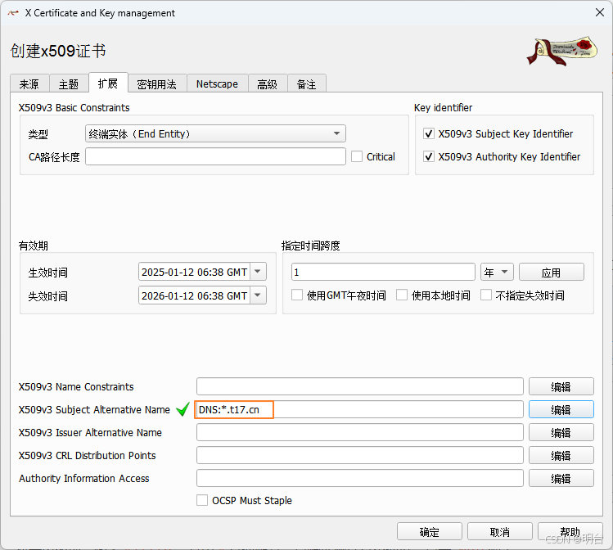The image size is (613, 550).
Task: Switch to the 主题 tab
Action: (69, 83)
